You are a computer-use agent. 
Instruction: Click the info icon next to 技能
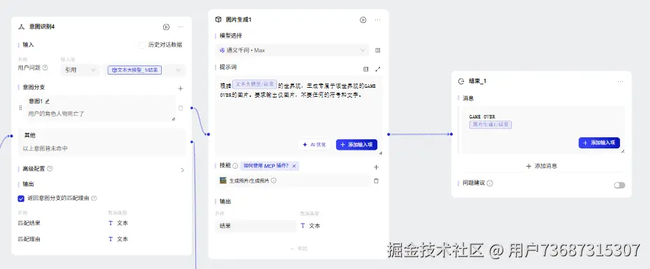[235, 166]
